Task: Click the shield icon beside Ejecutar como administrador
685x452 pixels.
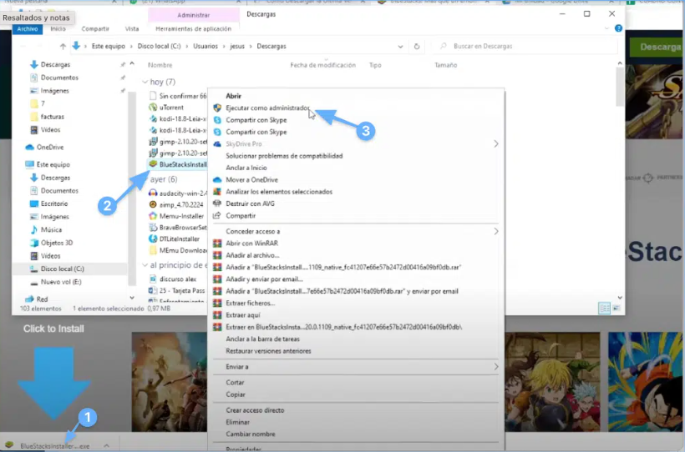Action: tap(217, 108)
